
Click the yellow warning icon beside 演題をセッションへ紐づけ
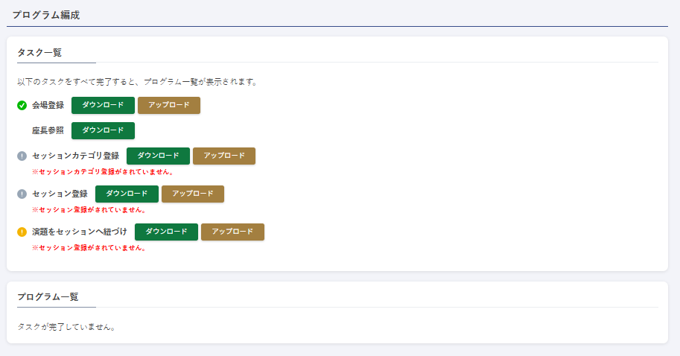22,232
